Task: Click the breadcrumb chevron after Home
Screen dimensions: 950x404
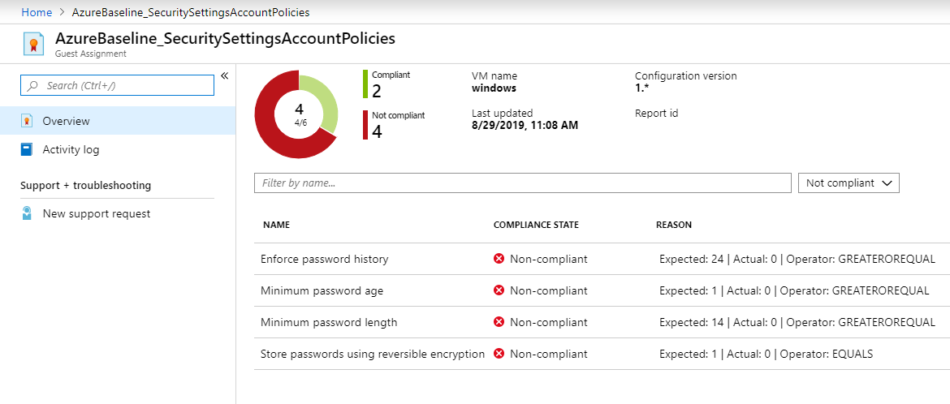Action: [x=61, y=12]
